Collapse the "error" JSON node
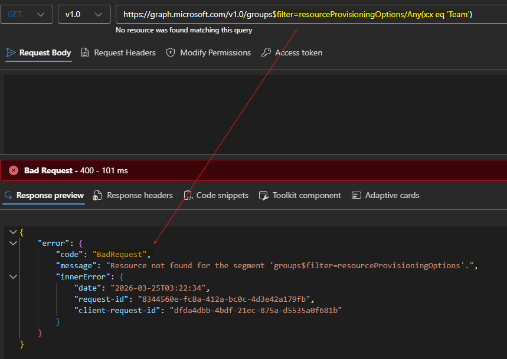The image size is (507, 359). click(x=13, y=243)
